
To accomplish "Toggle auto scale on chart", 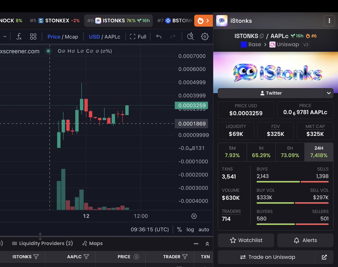I will pyautogui.click(x=204, y=229).
